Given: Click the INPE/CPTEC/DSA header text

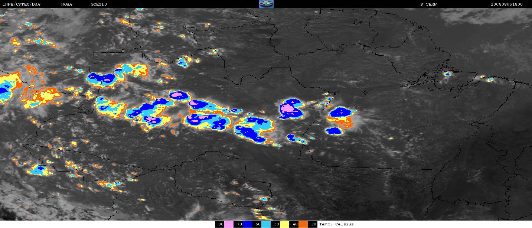Looking at the screenshot, I should point(21,4).
